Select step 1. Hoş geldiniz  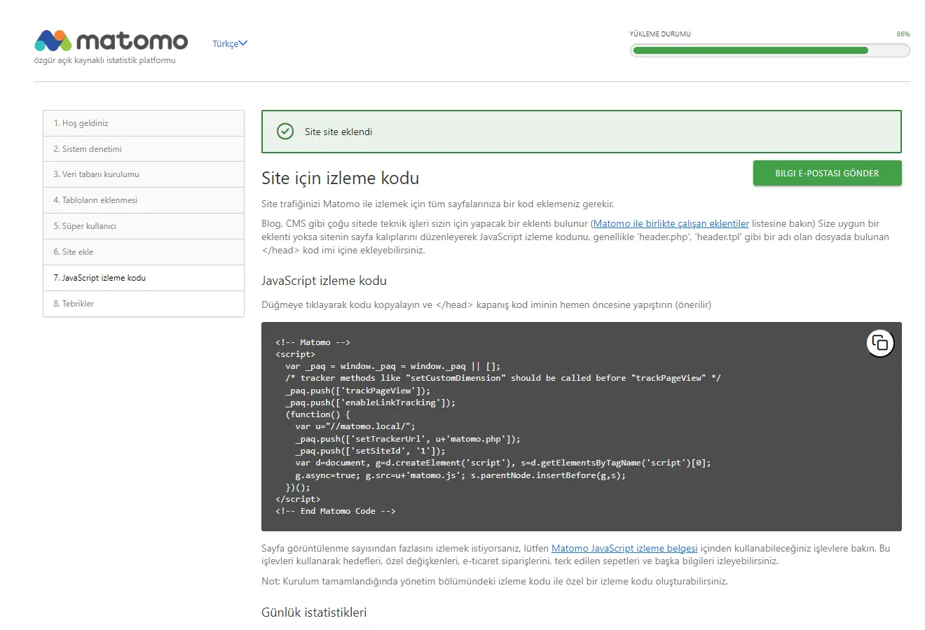[144, 123]
